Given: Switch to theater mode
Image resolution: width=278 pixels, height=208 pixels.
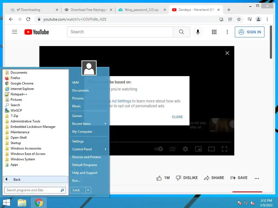Looking at the screenshot, I should [211, 149].
